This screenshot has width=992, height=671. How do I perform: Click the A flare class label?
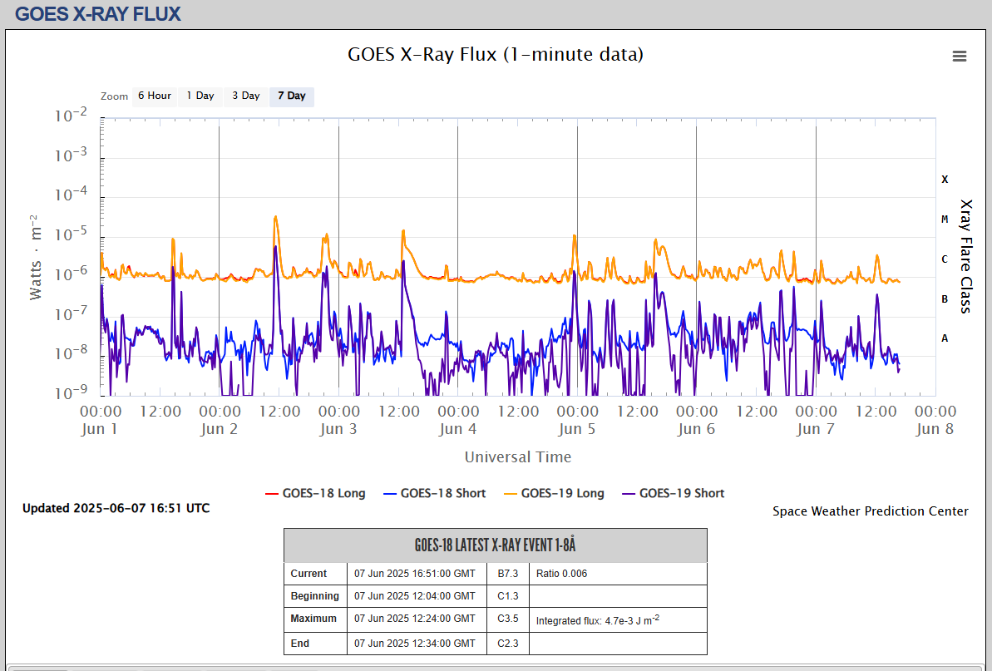945,338
